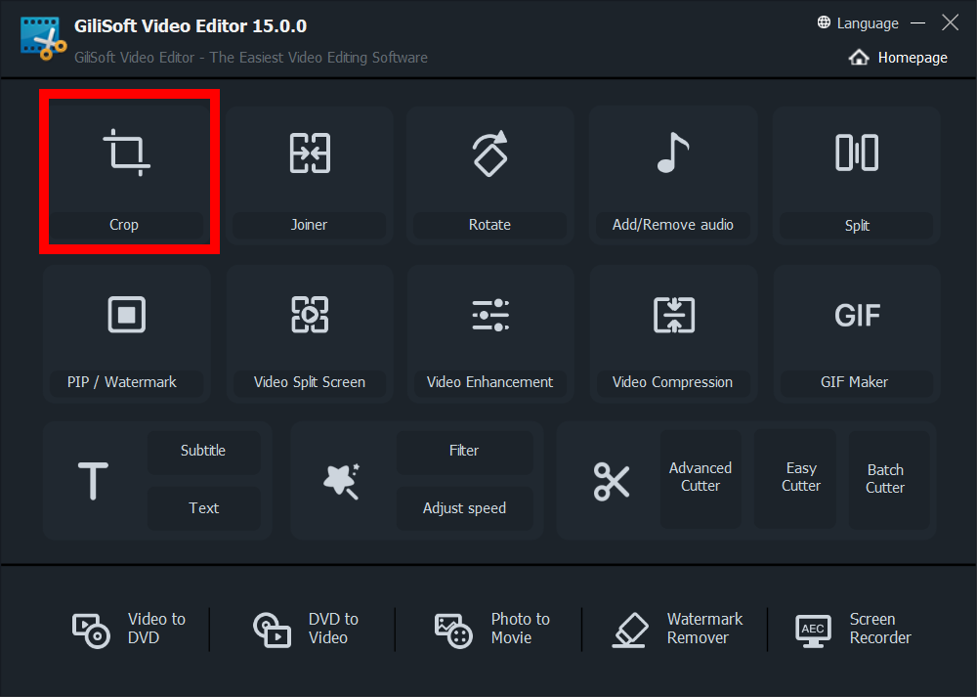Launch the Advanced Cutter

pyautogui.click(x=701, y=478)
